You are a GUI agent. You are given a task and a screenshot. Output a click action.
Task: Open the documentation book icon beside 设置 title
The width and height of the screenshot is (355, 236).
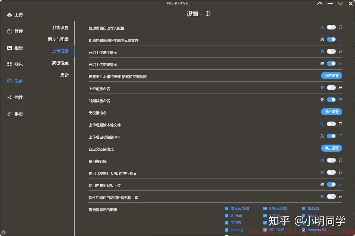pyautogui.click(x=207, y=14)
